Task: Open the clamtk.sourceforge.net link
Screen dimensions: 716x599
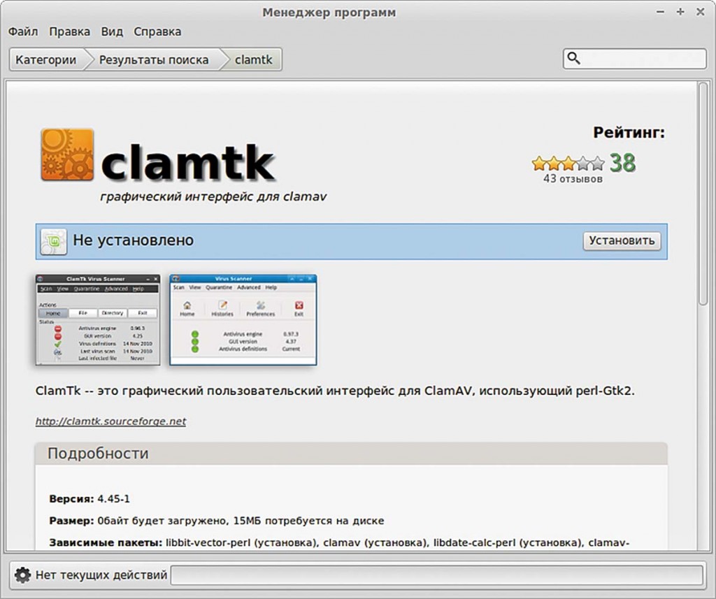Action: [x=110, y=421]
